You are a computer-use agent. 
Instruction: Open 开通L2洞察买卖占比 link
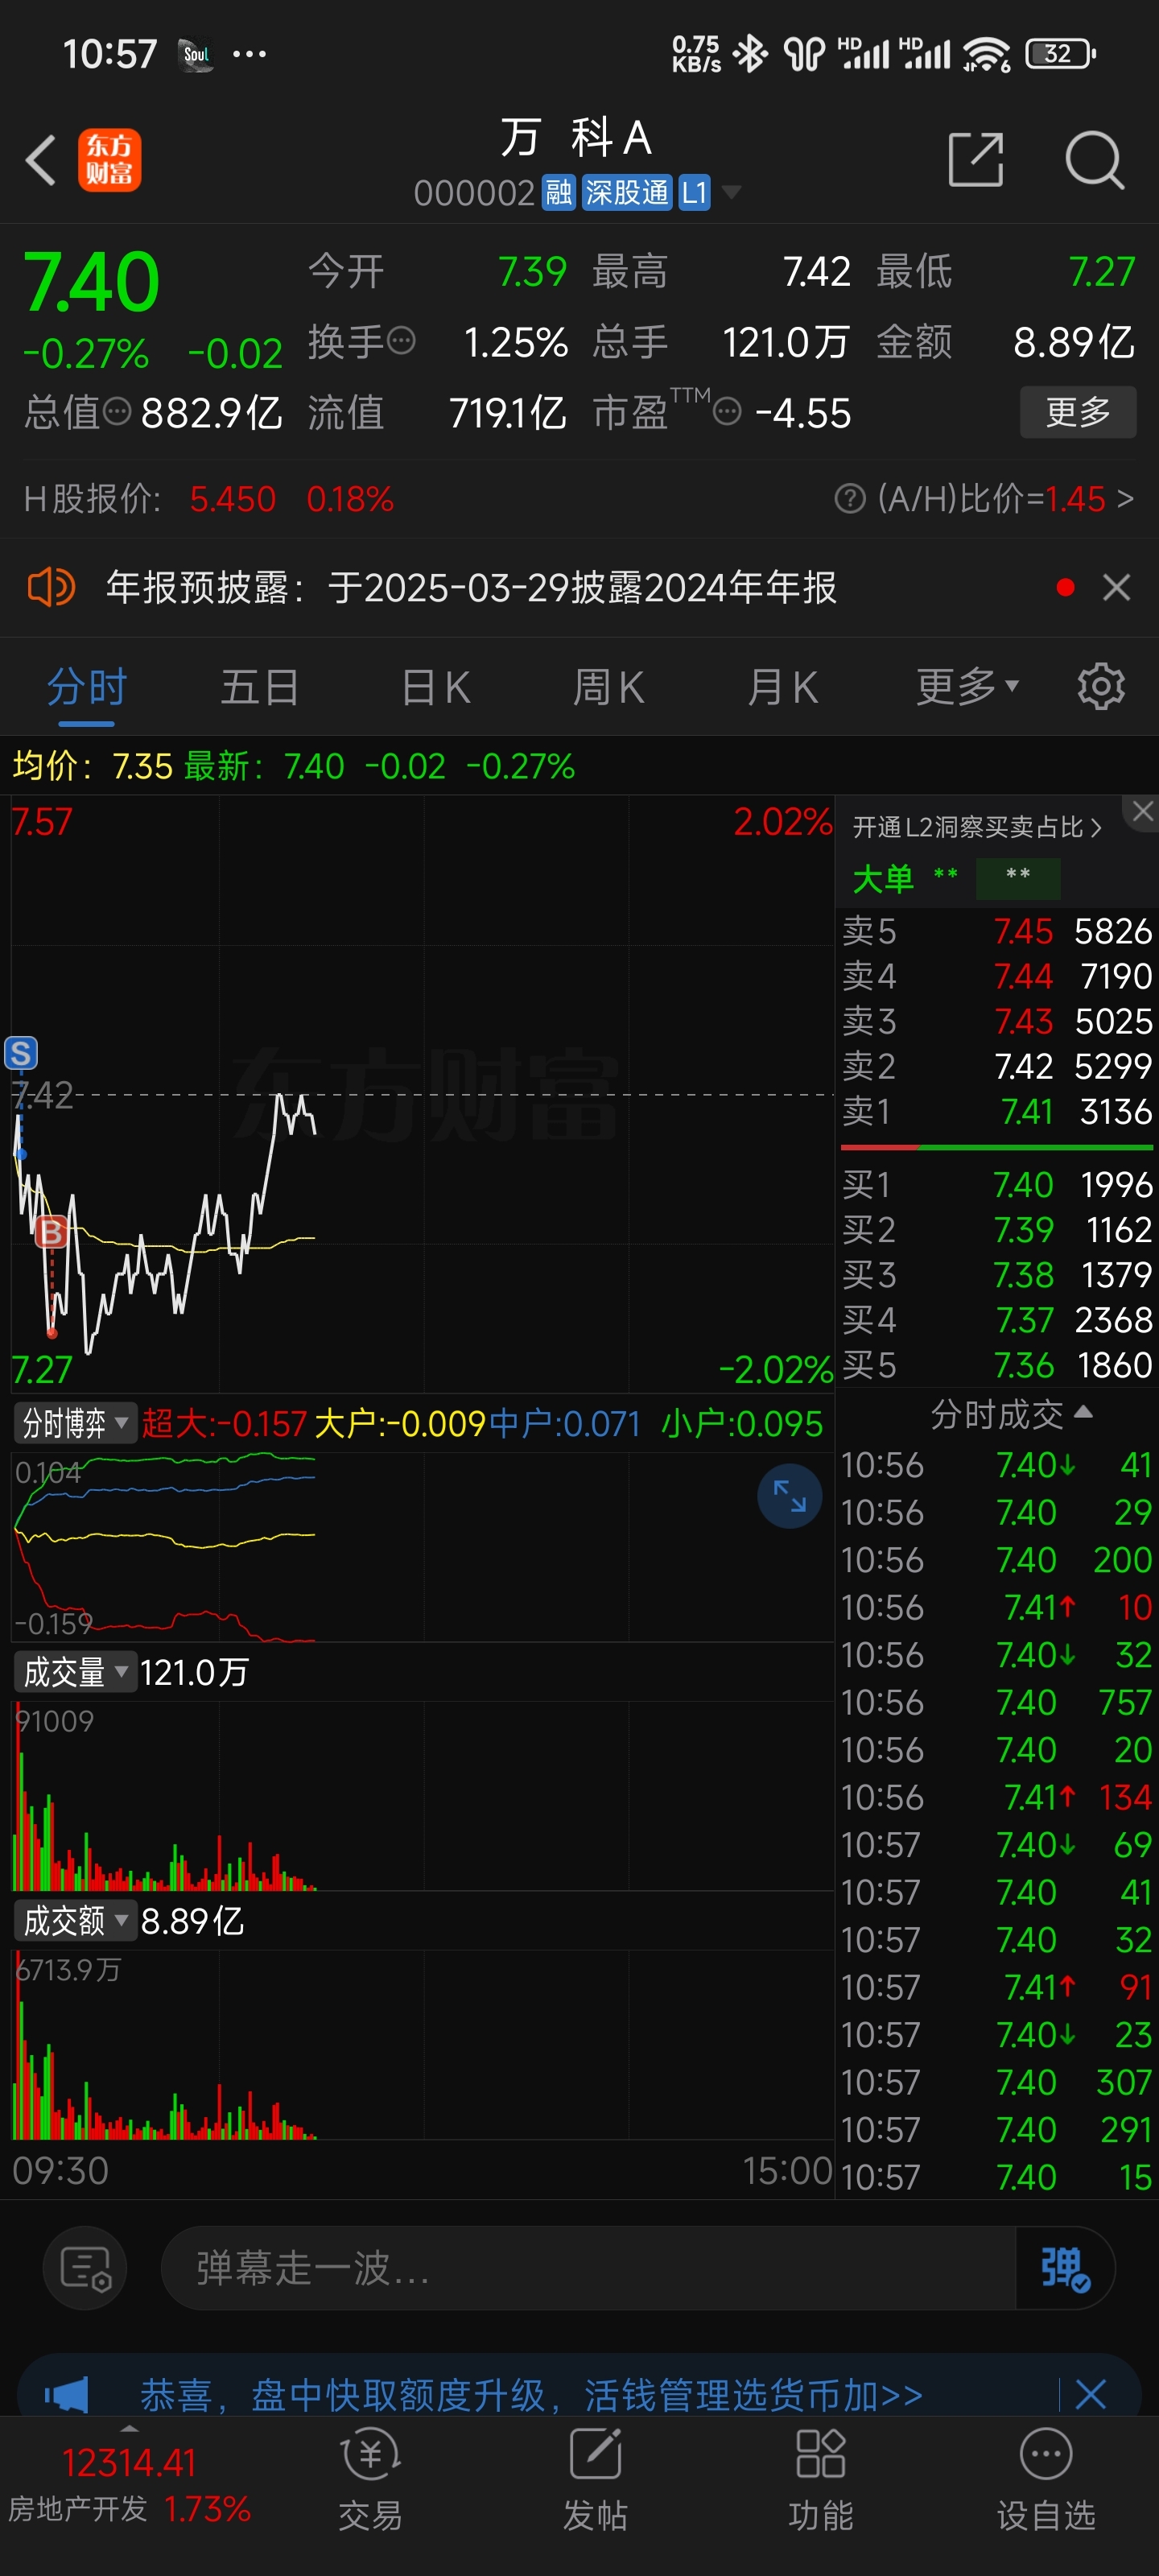pos(976,827)
